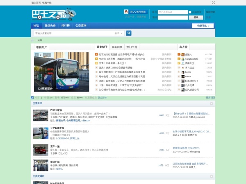This screenshot has width=246, height=184.
Task: Open the 微信头条 nav tab
Action: (x=50, y=25)
